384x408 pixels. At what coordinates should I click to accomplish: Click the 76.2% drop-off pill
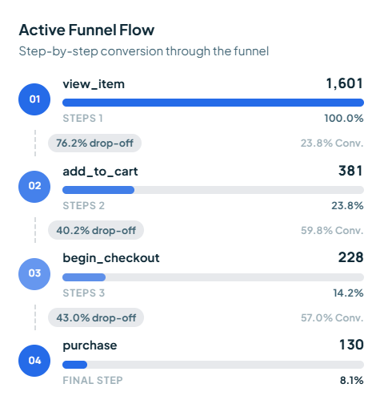click(x=94, y=143)
